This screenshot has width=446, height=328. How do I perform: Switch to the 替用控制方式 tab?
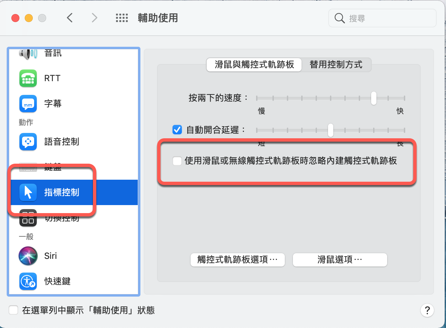(336, 64)
